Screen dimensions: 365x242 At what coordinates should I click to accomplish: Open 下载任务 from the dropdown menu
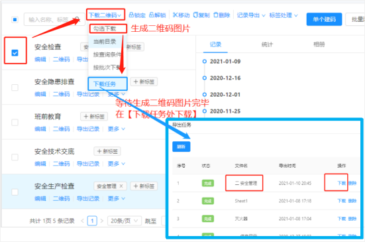pyautogui.click(x=105, y=84)
